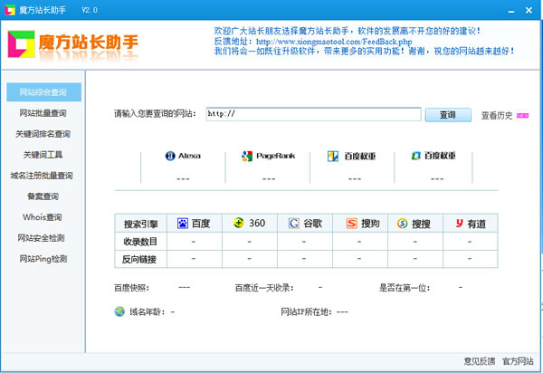
Task: Open the Whois查询 sidebar item
Action: 42,217
